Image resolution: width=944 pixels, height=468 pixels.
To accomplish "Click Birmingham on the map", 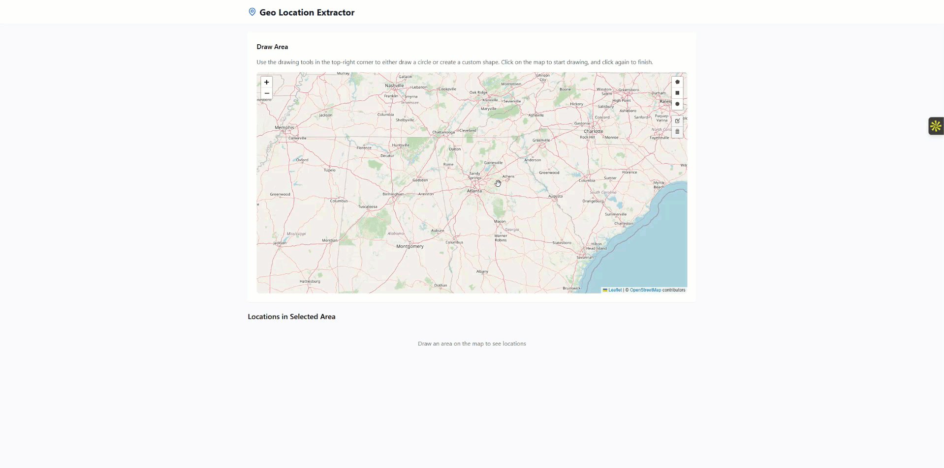I will [393, 194].
